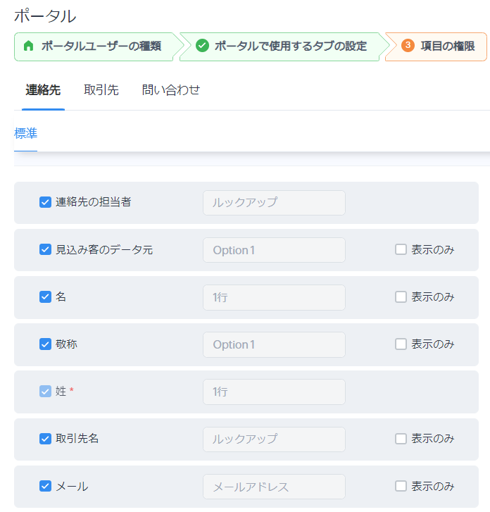Enable 表示のみ for the 名 field

[x=401, y=296]
